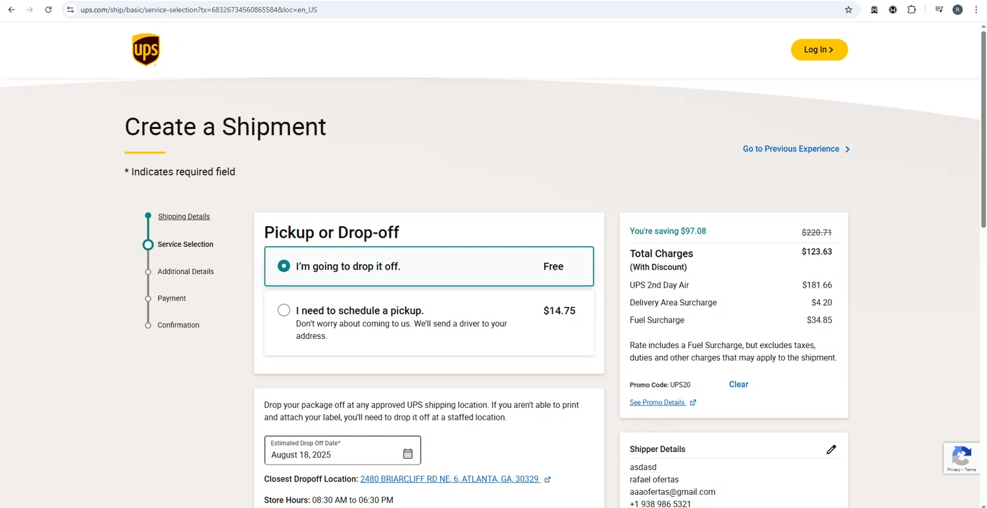The image size is (987, 508).
Task: Click the $14.75 pickup price
Action: coord(559,311)
